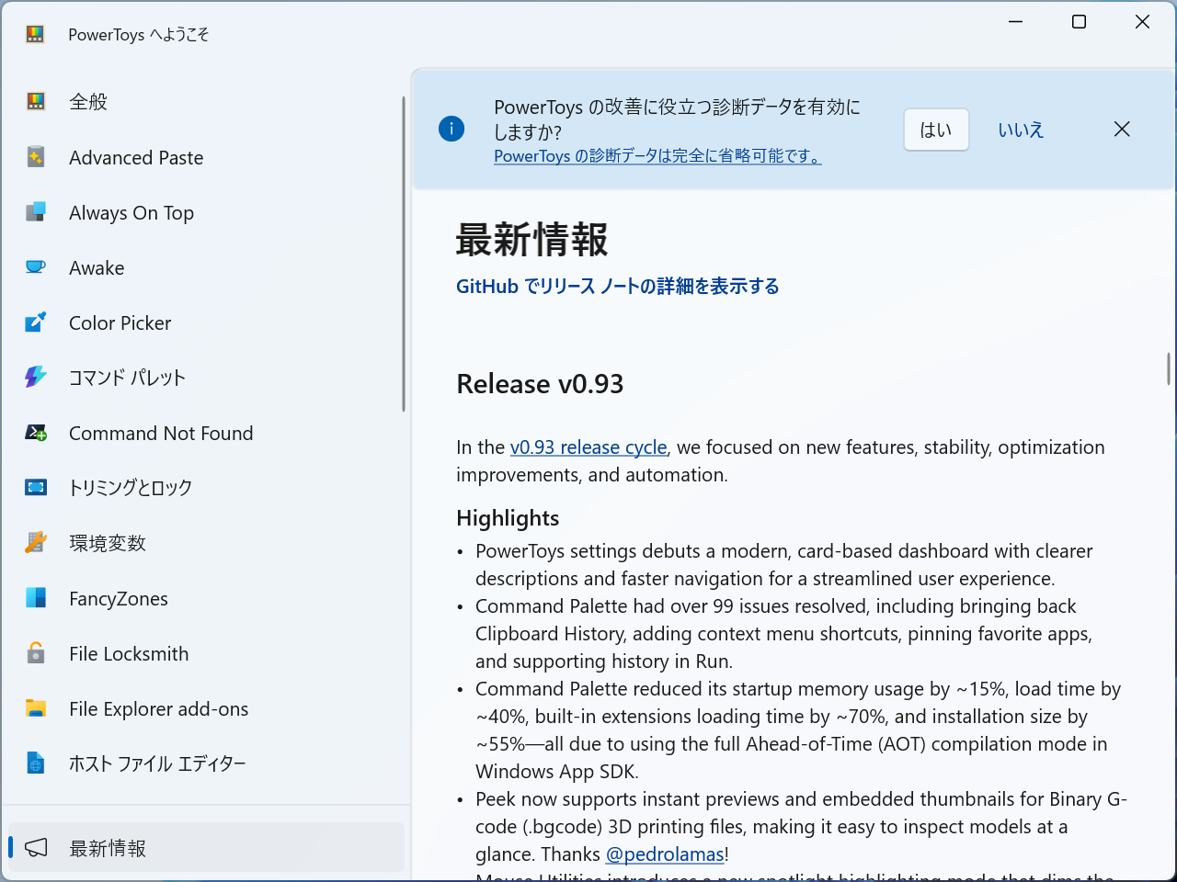
Task: Choose いいえ to decline diagnostics
Action: 1021,130
